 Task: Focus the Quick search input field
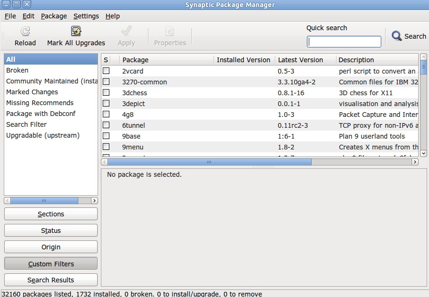pyautogui.click(x=344, y=41)
